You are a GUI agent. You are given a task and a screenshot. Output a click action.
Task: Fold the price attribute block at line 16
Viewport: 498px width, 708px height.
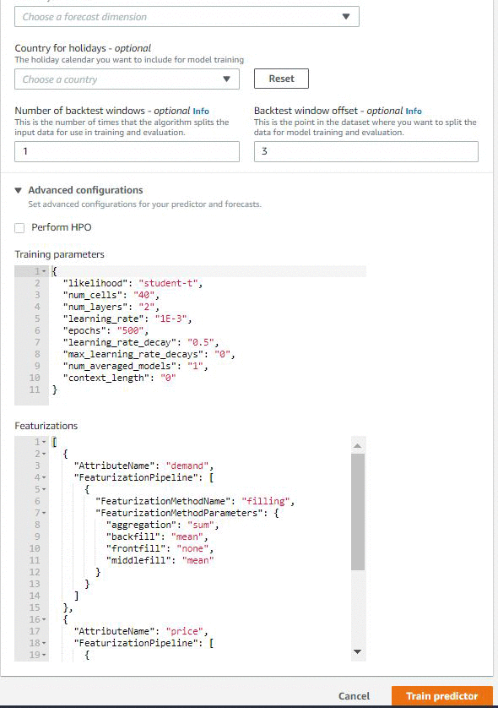pos(44,619)
